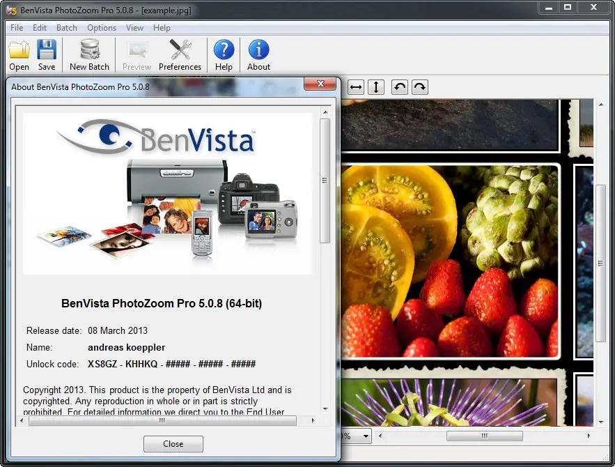Start a New Batch job
The image size is (615, 467).
89,55
